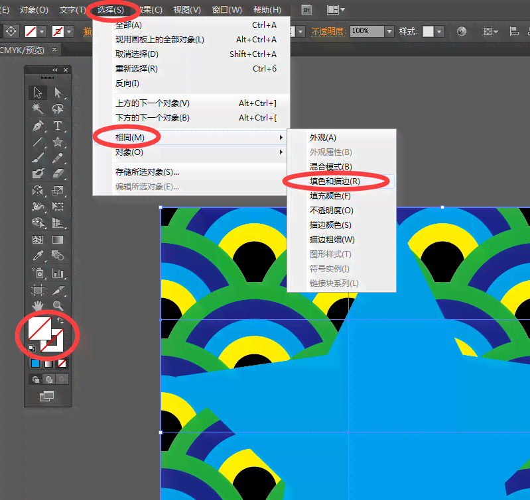Switch to the Hand tool

point(38,306)
